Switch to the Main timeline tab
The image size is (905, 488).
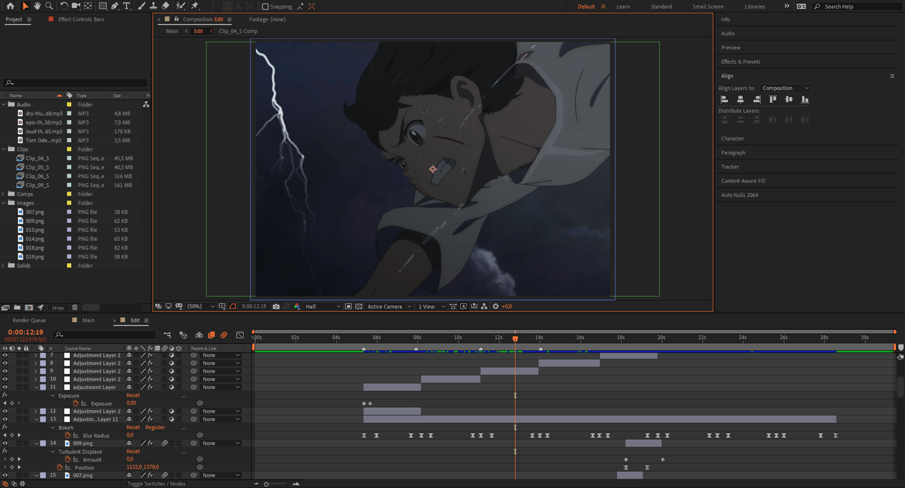click(89, 321)
